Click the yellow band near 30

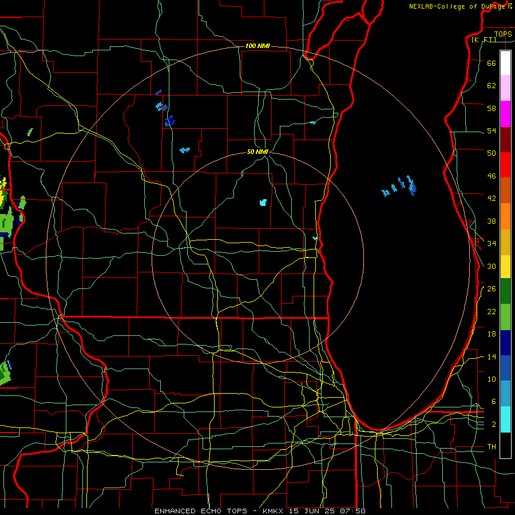[505, 267]
